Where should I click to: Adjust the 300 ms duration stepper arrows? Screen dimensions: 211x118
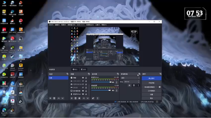point(139,82)
